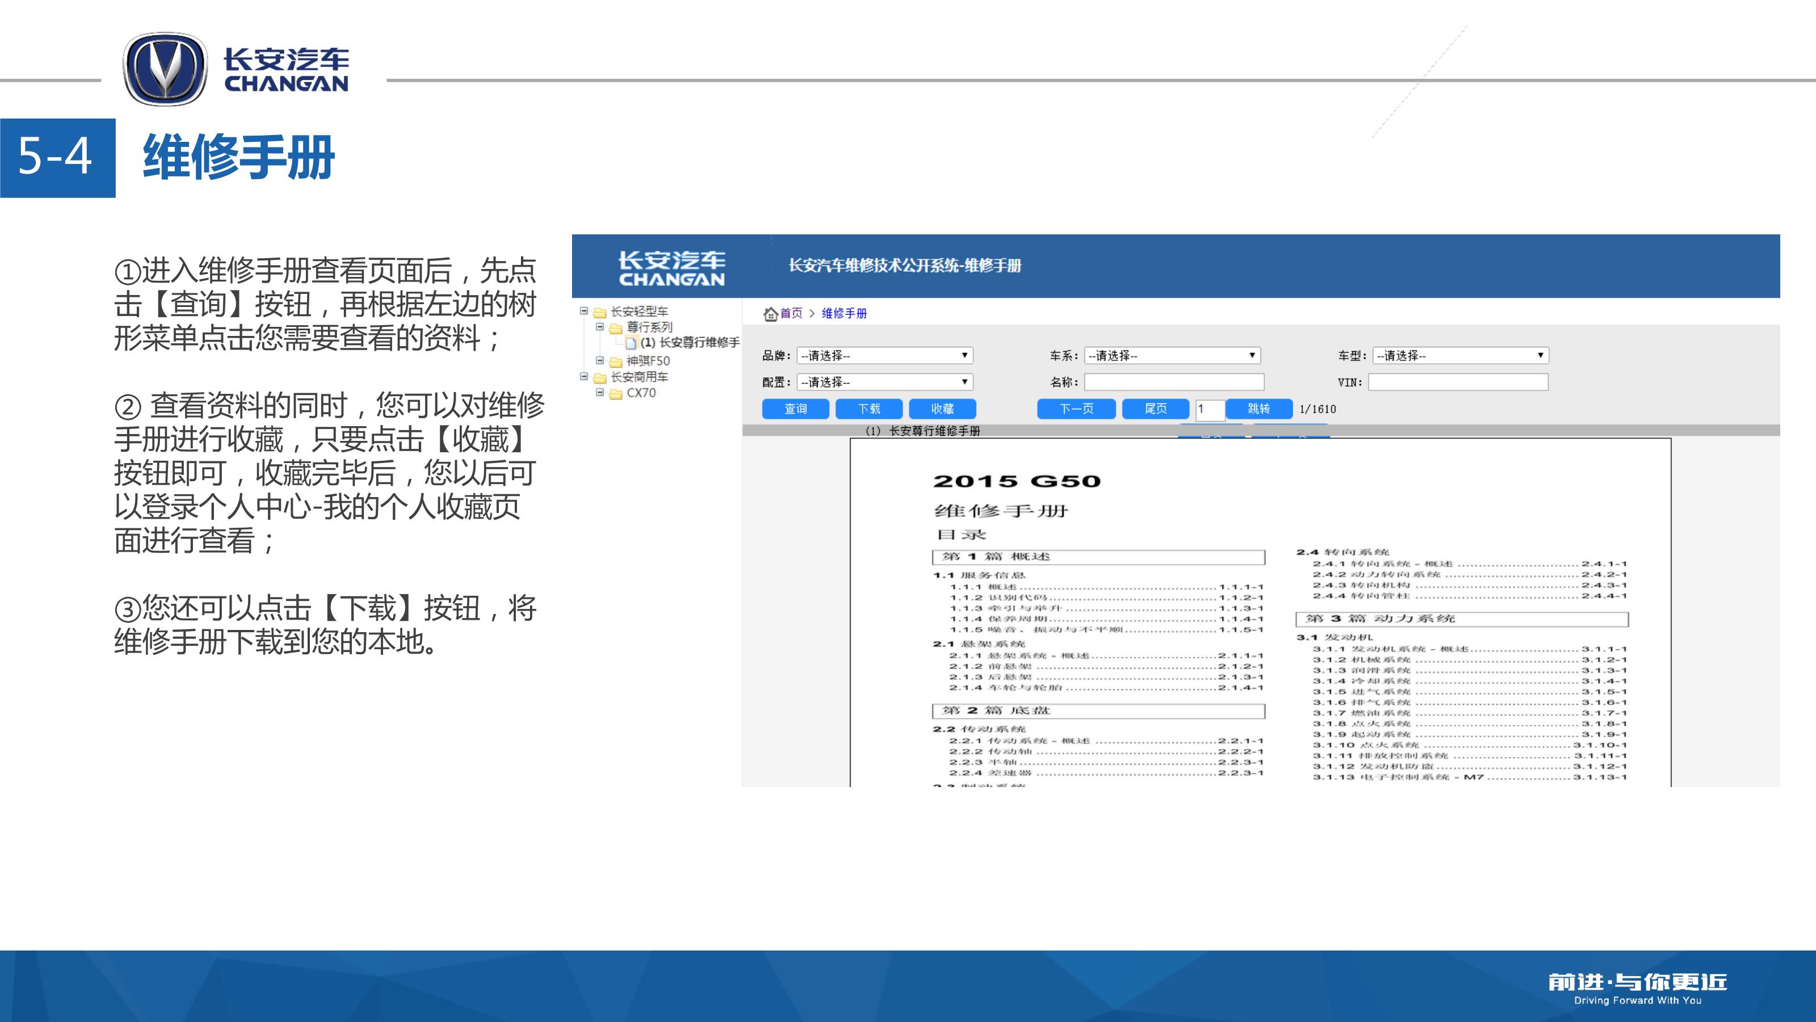Click the Changan logo in the web header
Viewport: 1816px width, 1022px height.
(x=671, y=268)
